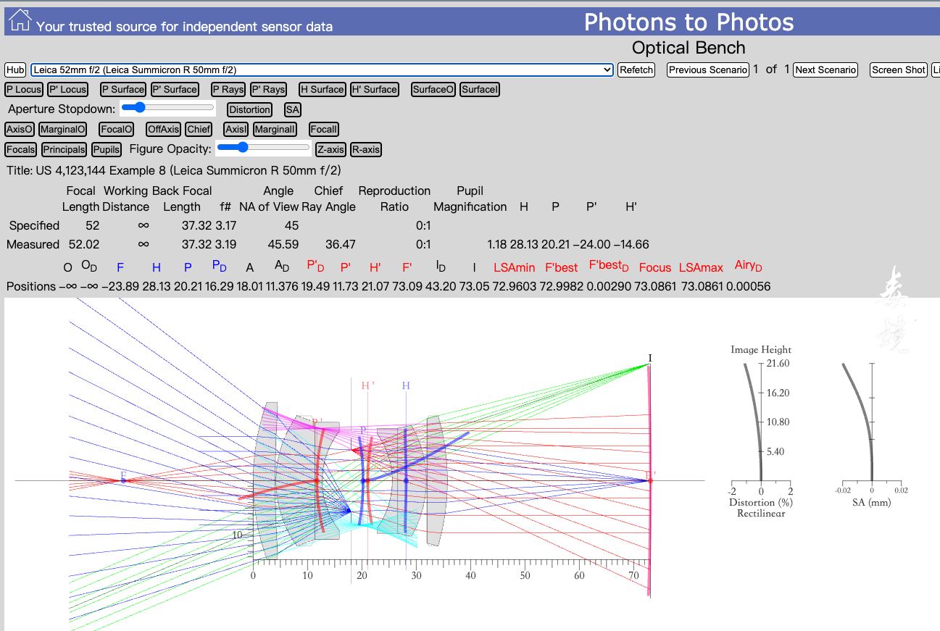Click the Hub button
940x631 pixels.
click(x=15, y=70)
